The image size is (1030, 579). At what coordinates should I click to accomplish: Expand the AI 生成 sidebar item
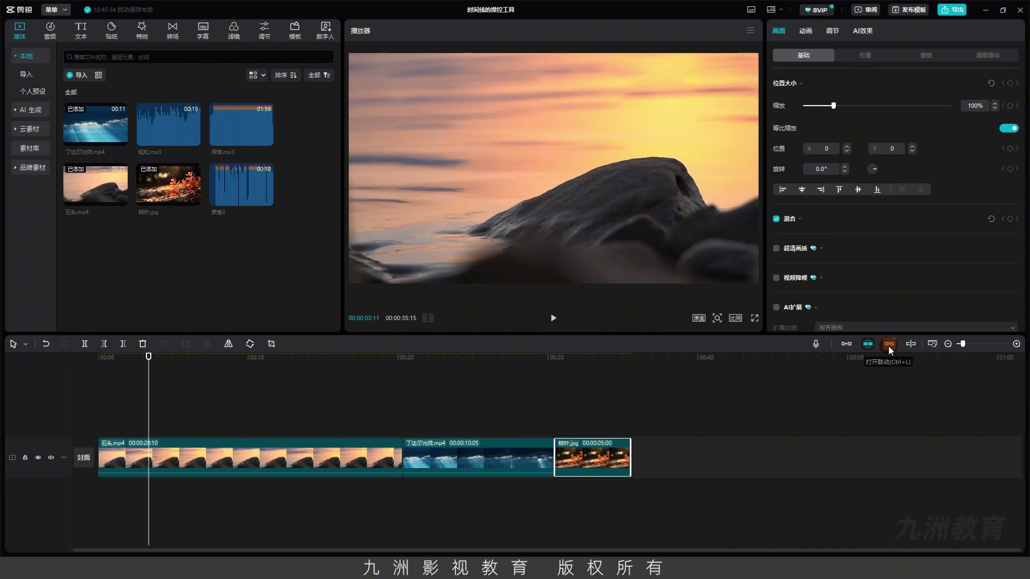(x=31, y=109)
